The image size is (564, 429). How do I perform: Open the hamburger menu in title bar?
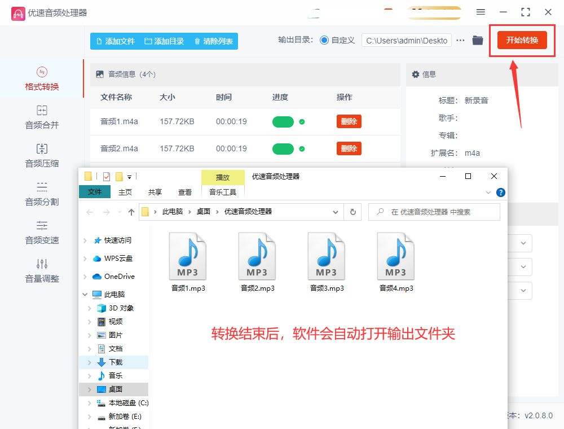(481, 12)
